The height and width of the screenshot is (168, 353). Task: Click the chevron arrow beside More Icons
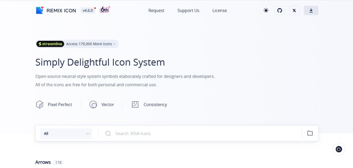[x=114, y=44]
